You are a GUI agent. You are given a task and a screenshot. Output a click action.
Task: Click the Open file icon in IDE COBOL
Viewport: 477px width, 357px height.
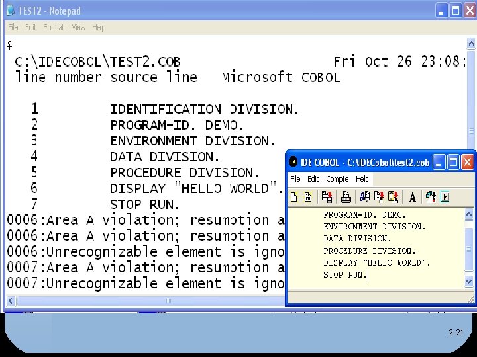308,197
